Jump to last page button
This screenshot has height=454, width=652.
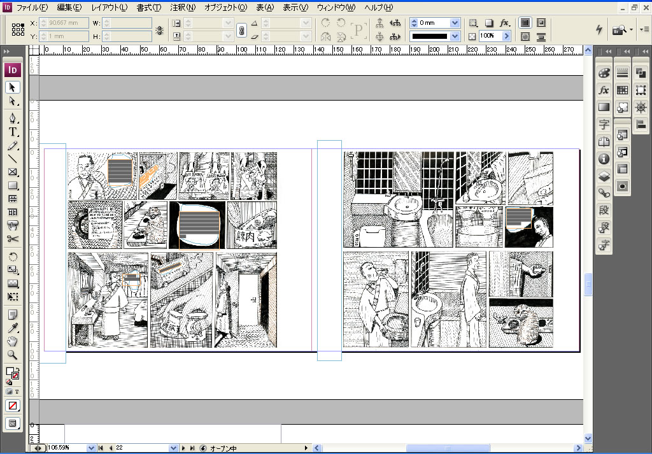[192, 448]
